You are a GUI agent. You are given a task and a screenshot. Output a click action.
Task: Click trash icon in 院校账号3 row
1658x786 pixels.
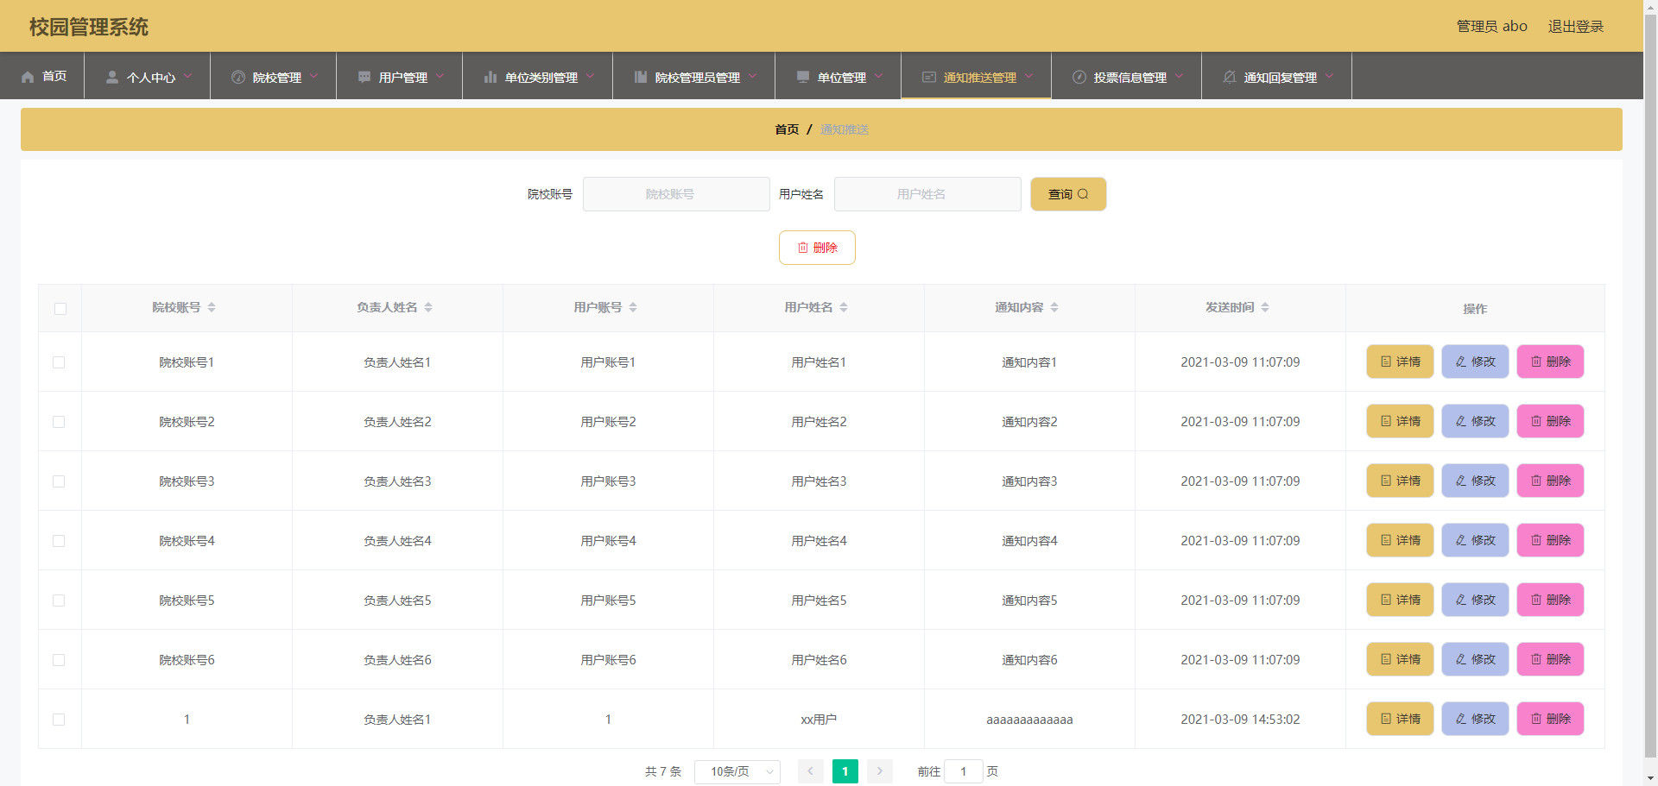coord(1536,481)
